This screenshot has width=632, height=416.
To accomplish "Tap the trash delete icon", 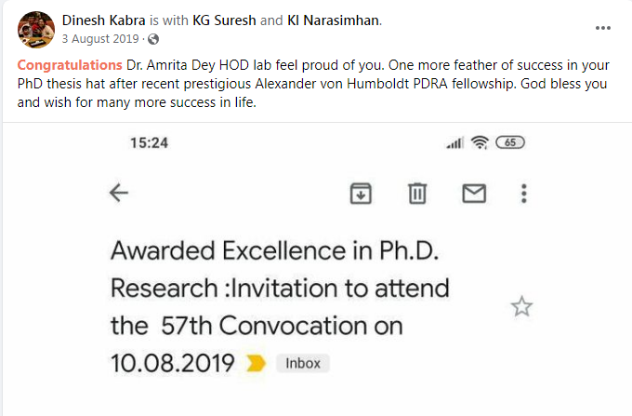I will click(417, 193).
